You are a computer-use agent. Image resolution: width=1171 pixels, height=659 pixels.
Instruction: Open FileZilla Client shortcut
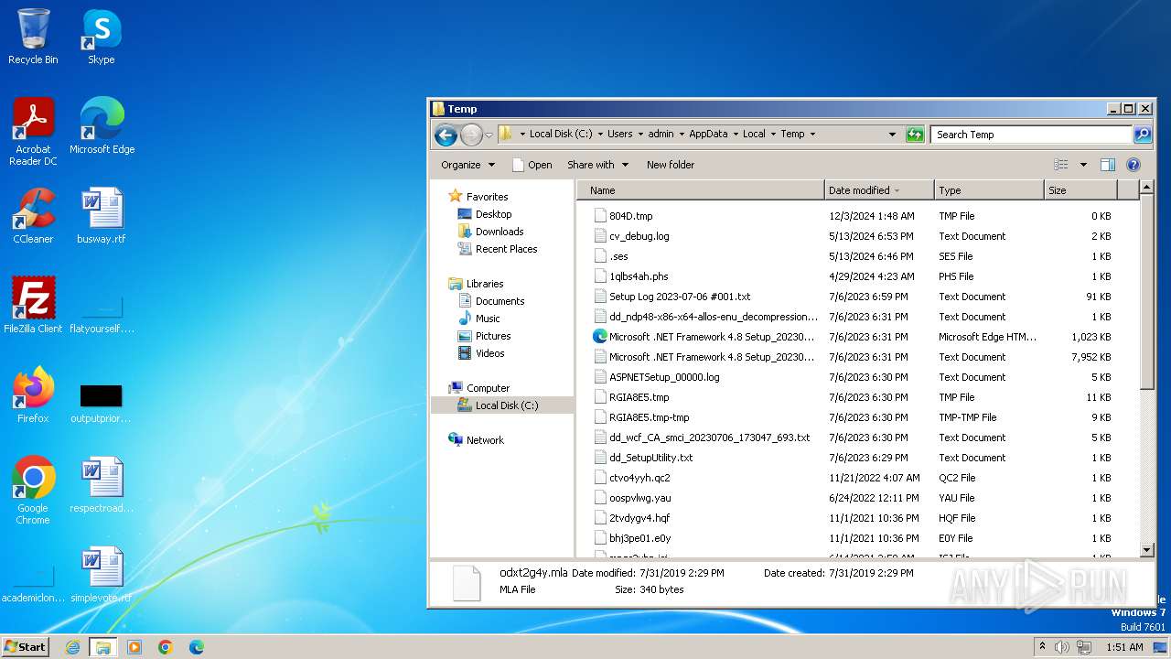point(33,305)
